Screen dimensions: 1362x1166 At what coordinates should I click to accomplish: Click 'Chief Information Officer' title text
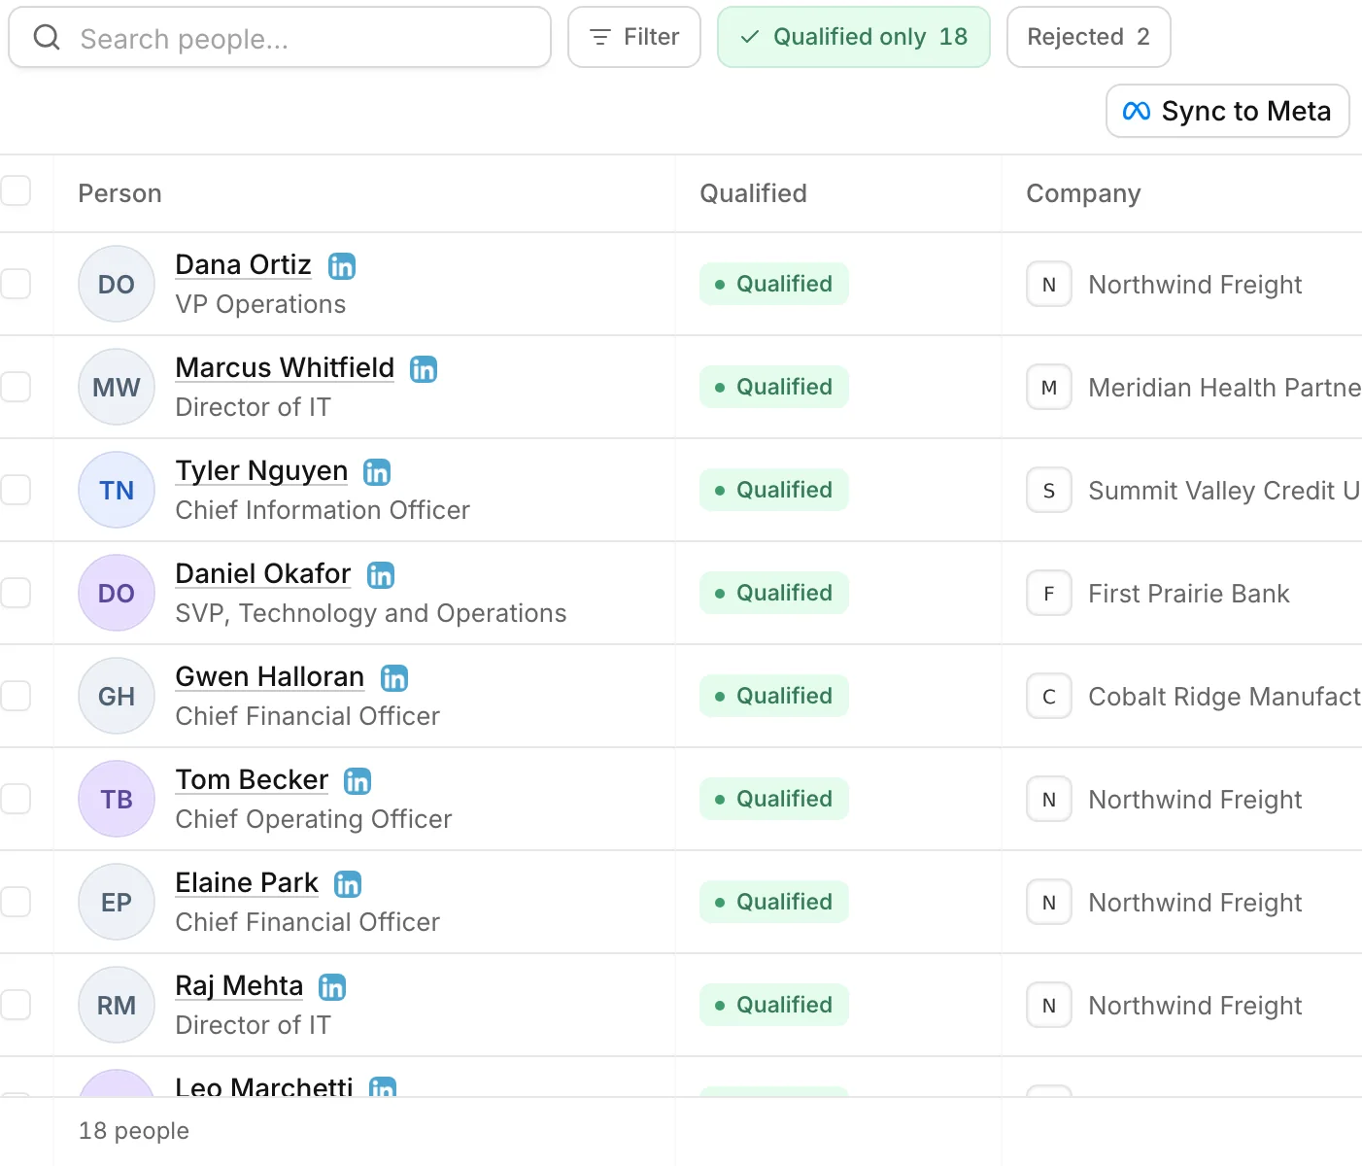point(323,510)
